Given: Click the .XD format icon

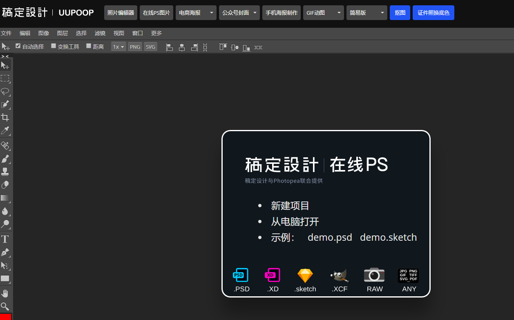Looking at the screenshot, I should (x=273, y=275).
